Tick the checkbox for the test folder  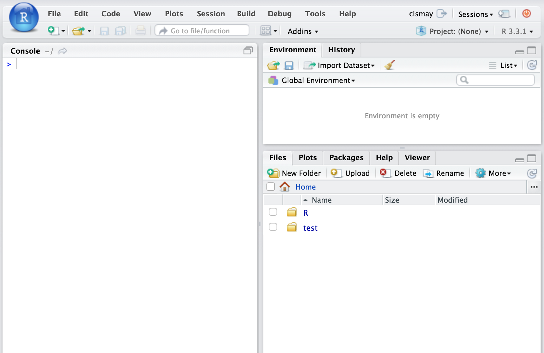pyautogui.click(x=273, y=227)
